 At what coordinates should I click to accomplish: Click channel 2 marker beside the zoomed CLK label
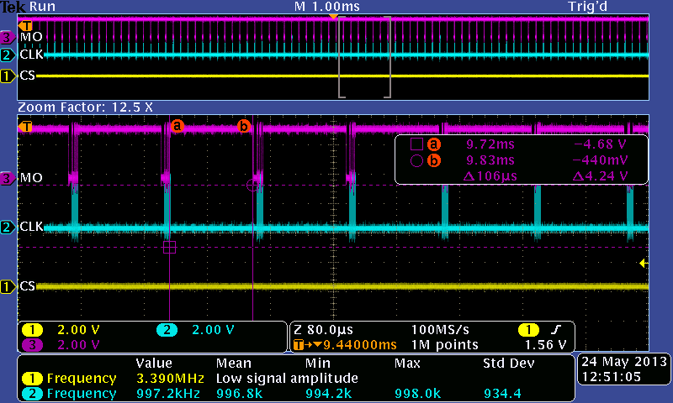pos(8,227)
